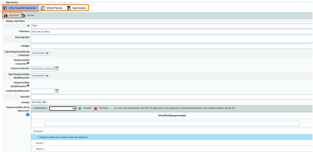Screen dimensions: 313x152
Task: Expand Responsable de continuidad de negocio node
Action: (38, 137)
